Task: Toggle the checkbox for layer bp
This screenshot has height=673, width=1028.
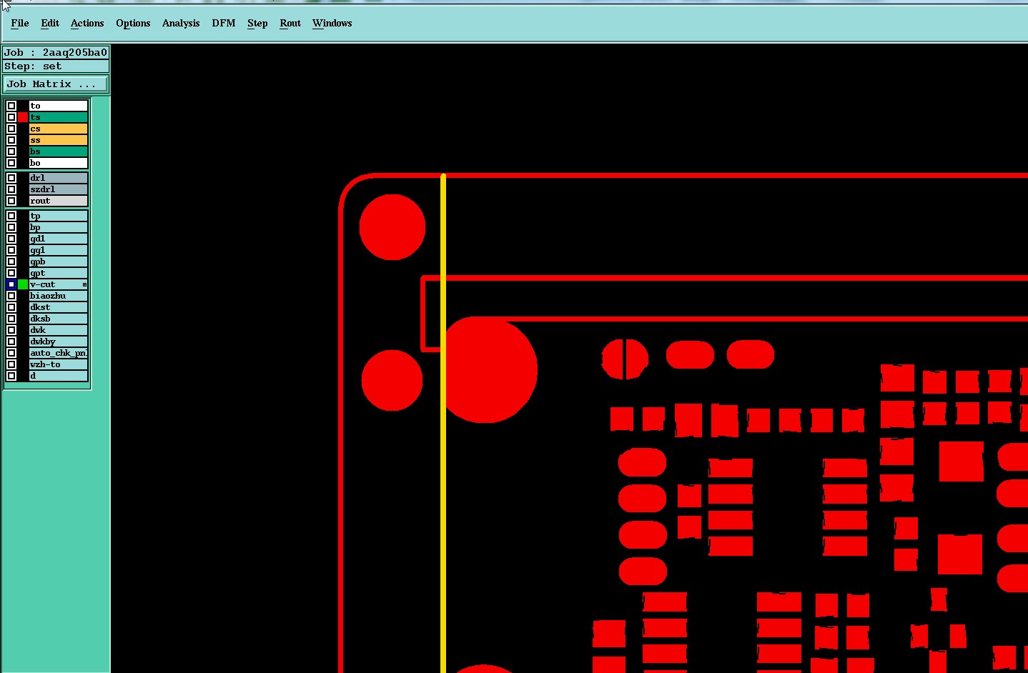Action: 11,227
